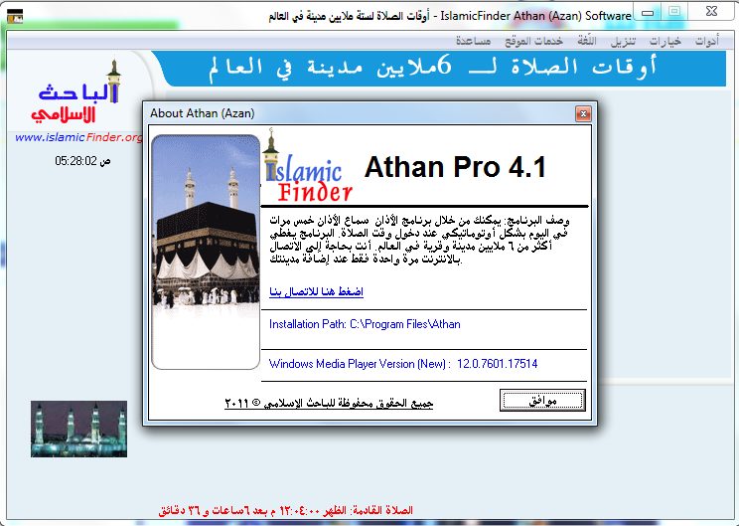
Task: Click the Windows Media Player Version text
Action: click(x=403, y=364)
